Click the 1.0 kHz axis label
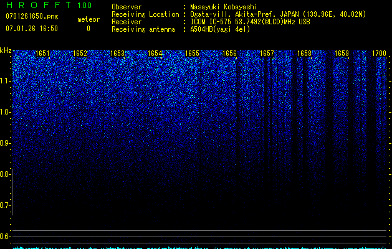 click(x=5, y=112)
